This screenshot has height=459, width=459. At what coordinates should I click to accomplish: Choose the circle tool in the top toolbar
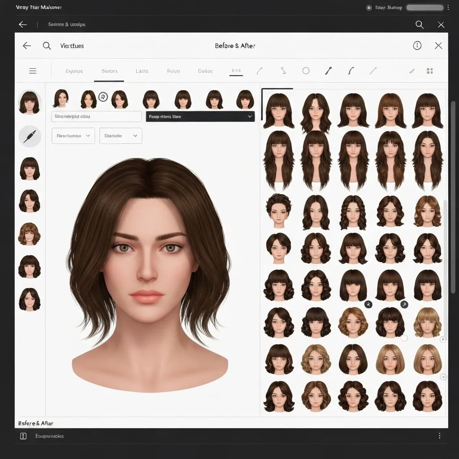tap(306, 70)
